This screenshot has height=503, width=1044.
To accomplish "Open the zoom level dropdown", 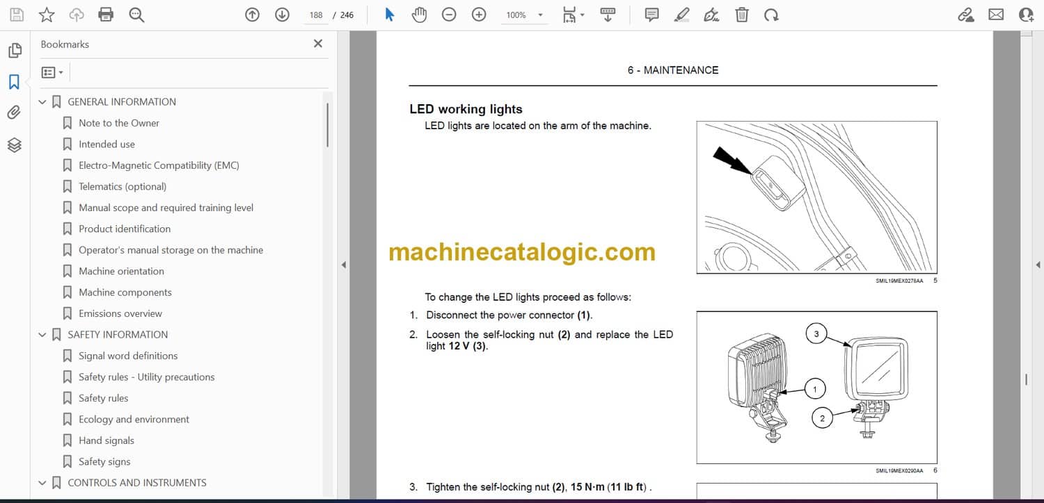I will pyautogui.click(x=540, y=15).
